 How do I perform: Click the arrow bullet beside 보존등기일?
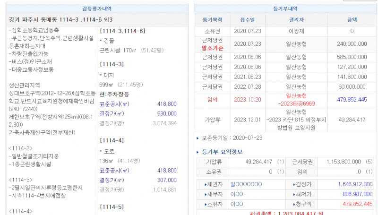[x=198, y=138]
